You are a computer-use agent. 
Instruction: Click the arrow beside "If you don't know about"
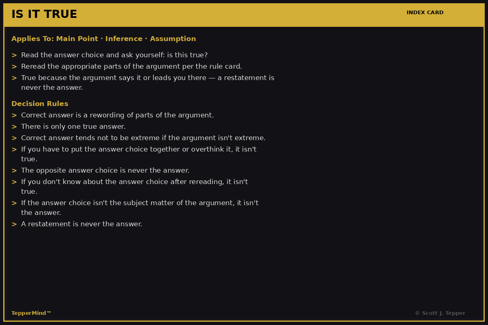(14, 182)
